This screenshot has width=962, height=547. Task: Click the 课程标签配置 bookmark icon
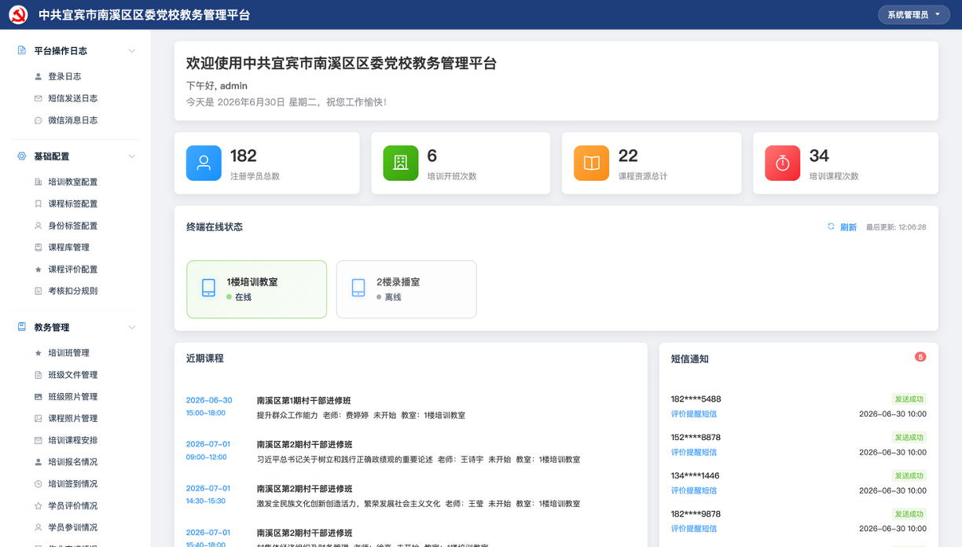[39, 204]
